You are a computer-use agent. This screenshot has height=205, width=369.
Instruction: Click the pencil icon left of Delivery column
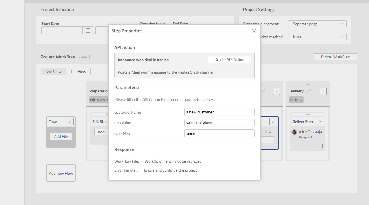pyautogui.click(x=263, y=91)
